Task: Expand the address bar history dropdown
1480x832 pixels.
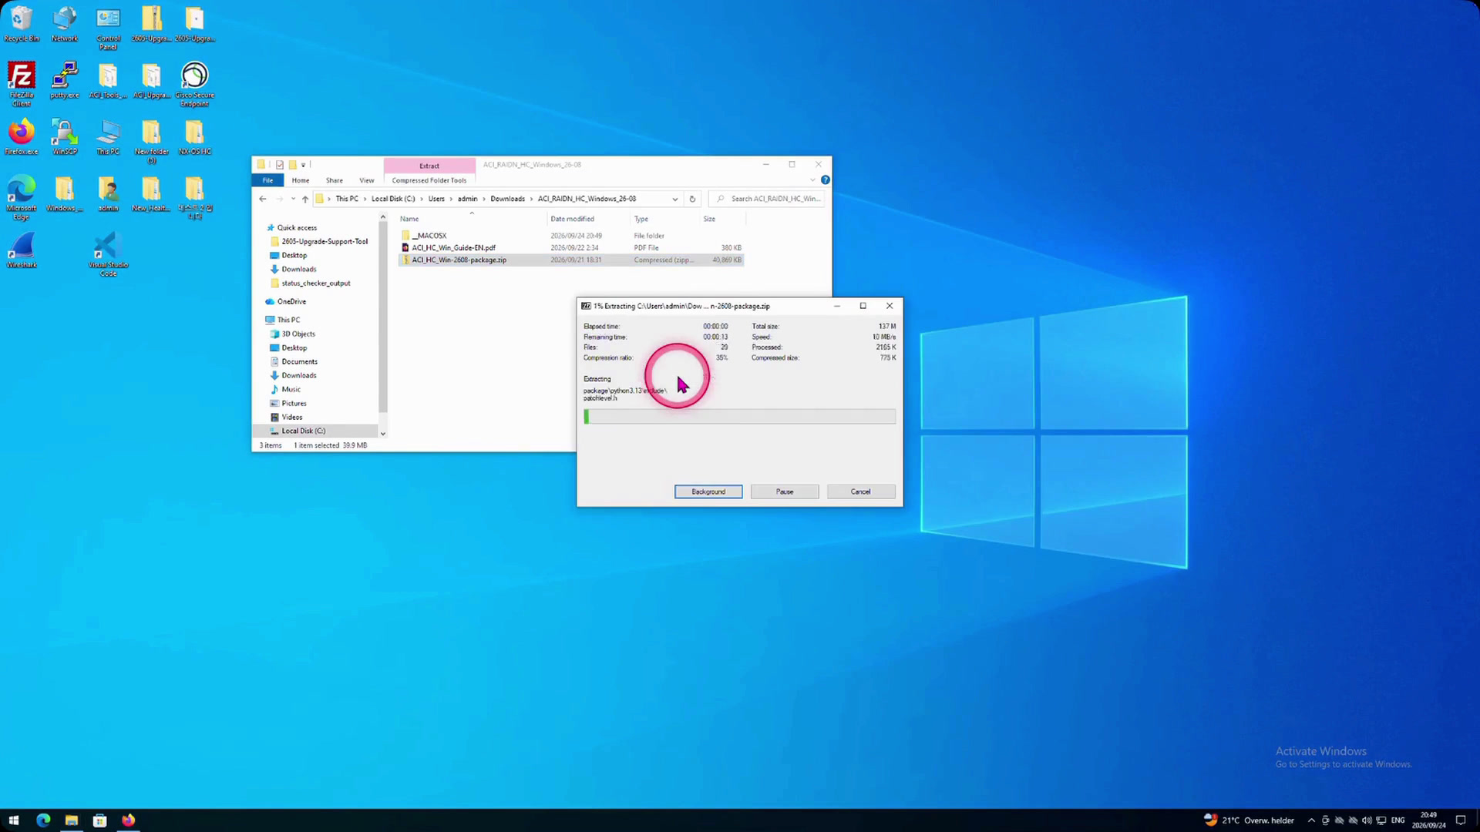Action: (x=675, y=199)
